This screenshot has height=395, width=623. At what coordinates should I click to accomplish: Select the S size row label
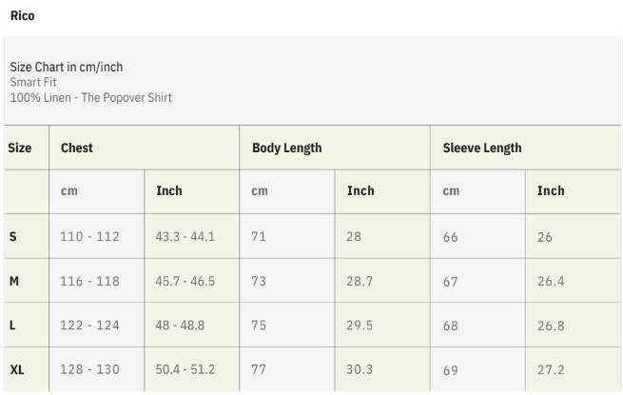pos(12,236)
